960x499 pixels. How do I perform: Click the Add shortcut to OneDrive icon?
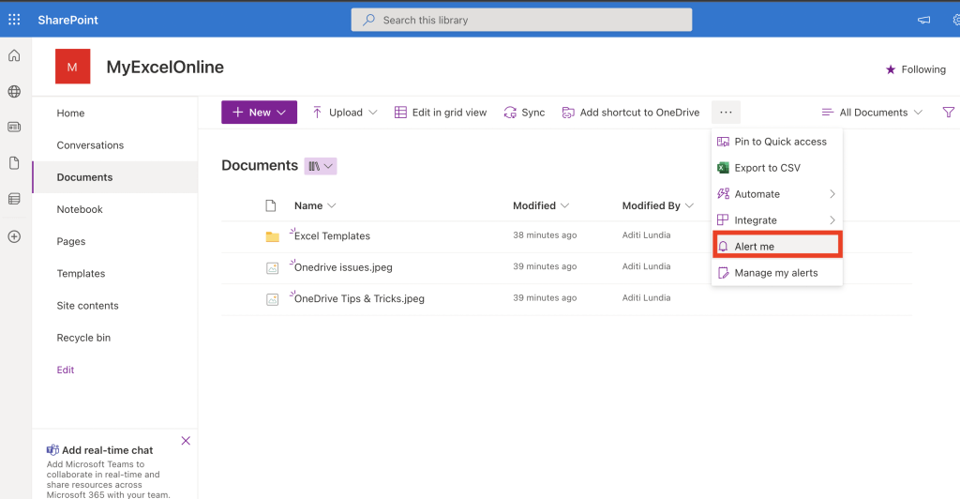click(x=568, y=113)
